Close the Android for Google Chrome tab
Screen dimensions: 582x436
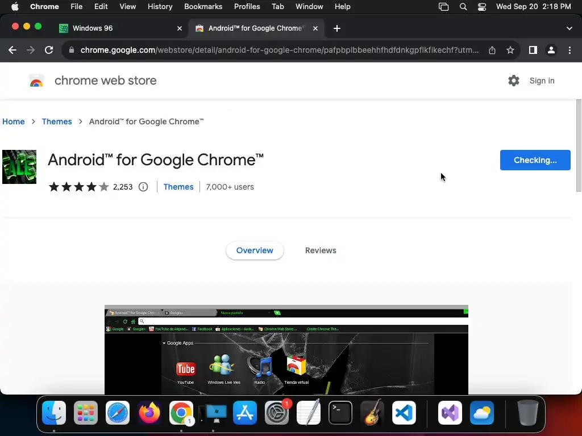[x=315, y=28]
